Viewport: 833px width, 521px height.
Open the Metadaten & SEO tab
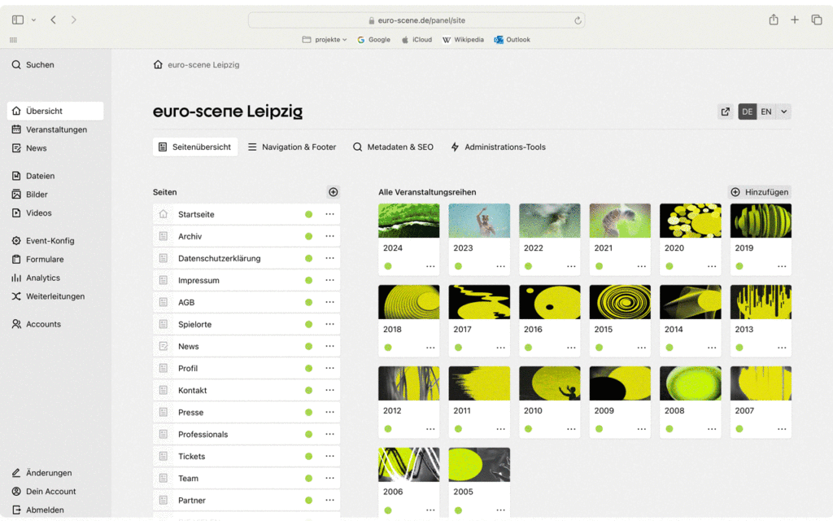tap(393, 147)
